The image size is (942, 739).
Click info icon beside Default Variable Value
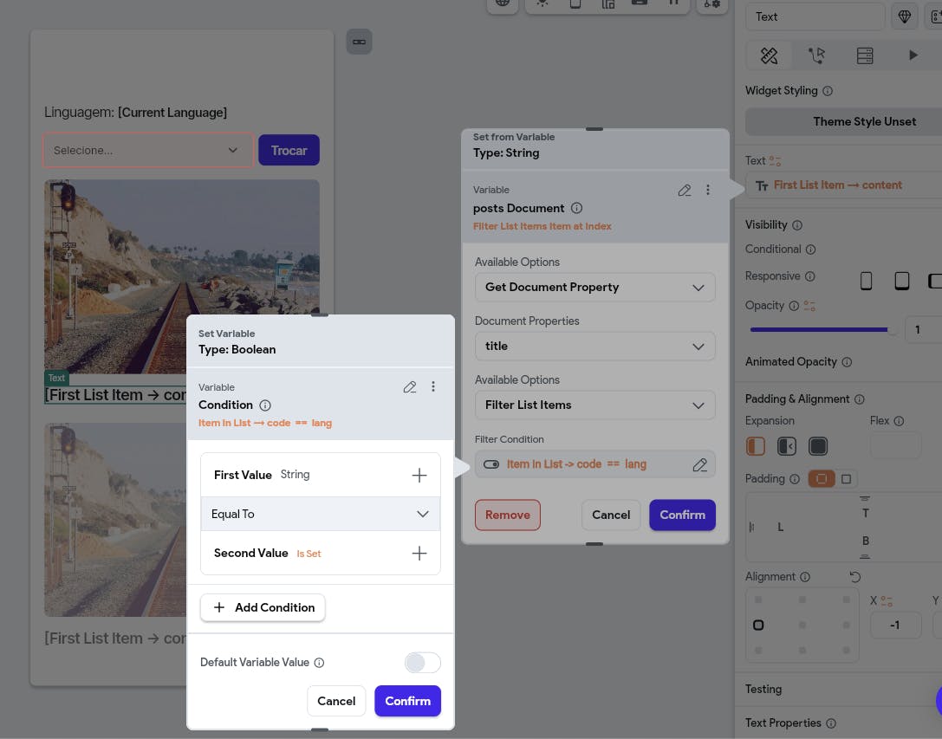[319, 663]
